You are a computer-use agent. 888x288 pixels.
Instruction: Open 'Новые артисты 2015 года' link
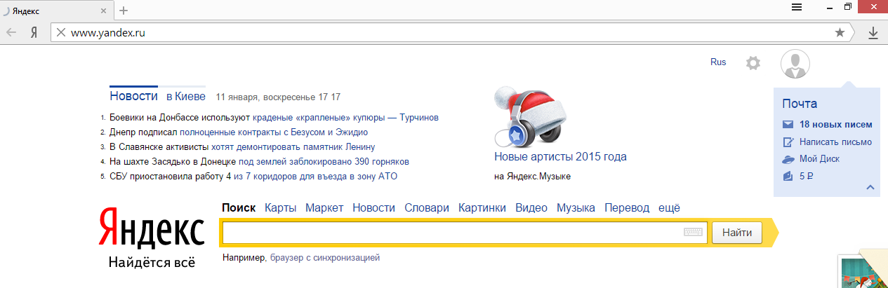(560, 157)
